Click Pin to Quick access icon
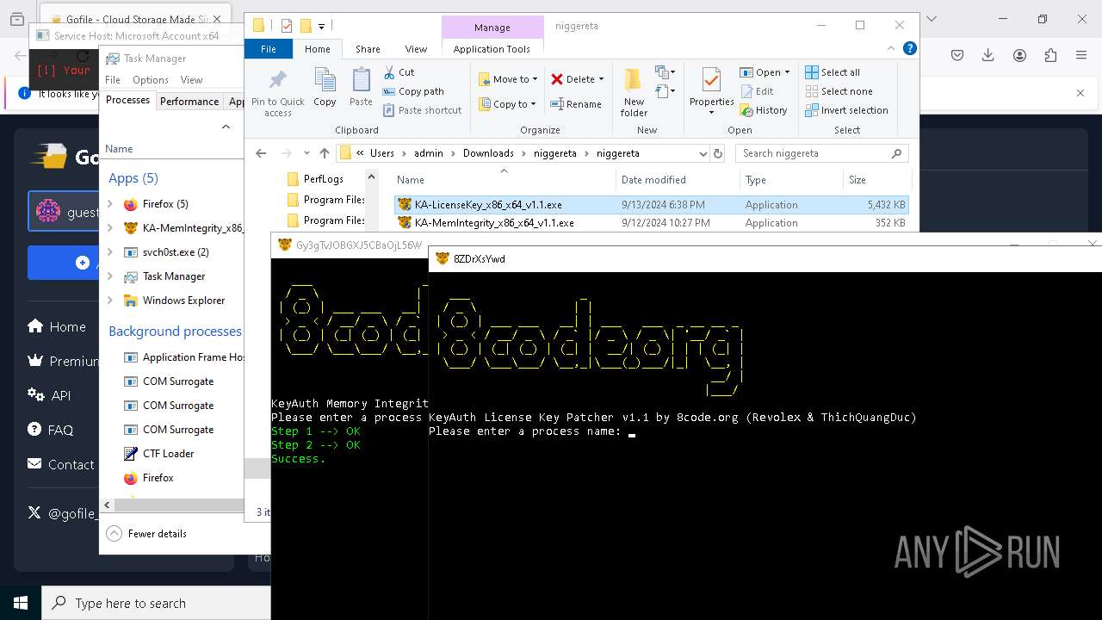The image size is (1102, 620). click(x=277, y=80)
